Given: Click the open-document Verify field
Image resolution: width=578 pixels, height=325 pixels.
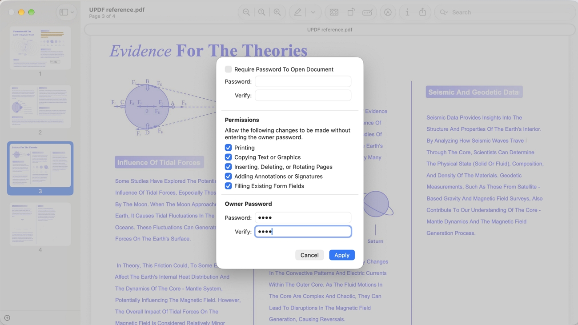Looking at the screenshot, I should point(303,95).
